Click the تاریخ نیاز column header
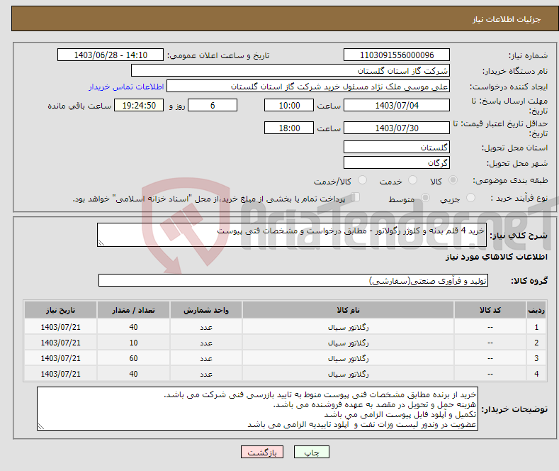 pyautogui.click(x=61, y=310)
